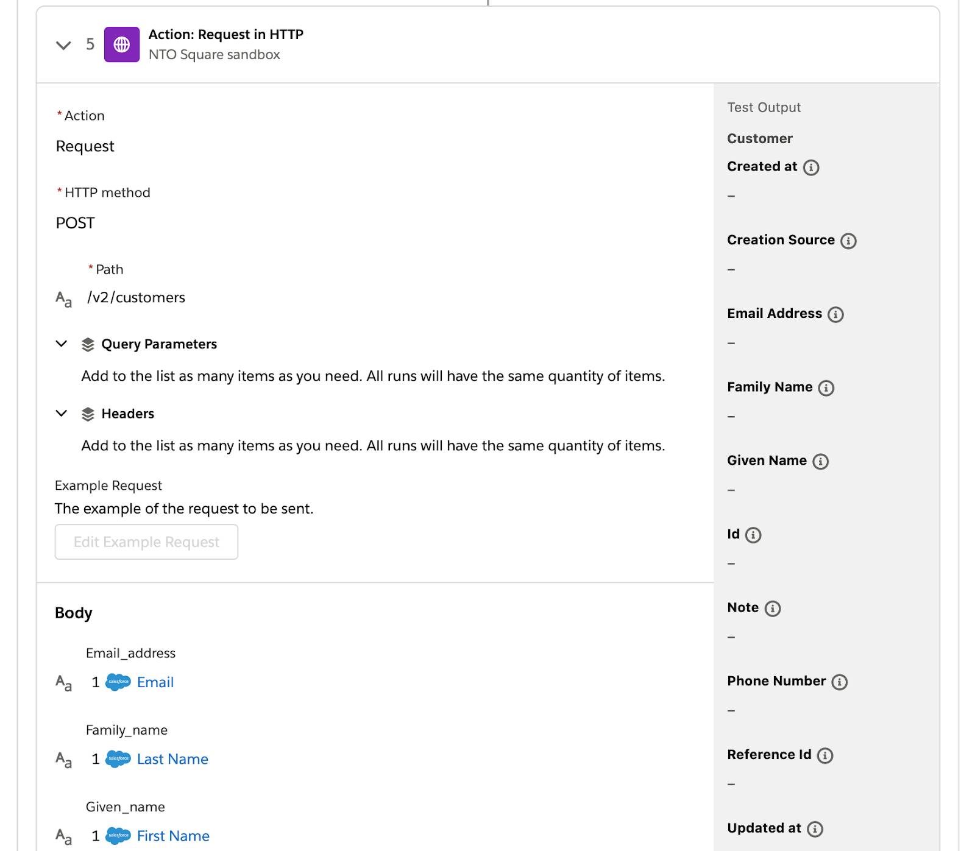Click the Body section heading
This screenshot has height=851, width=975.
point(74,612)
